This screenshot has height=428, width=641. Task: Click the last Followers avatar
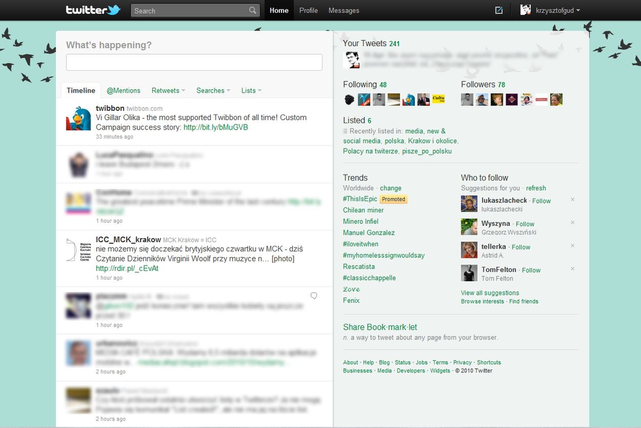point(556,100)
